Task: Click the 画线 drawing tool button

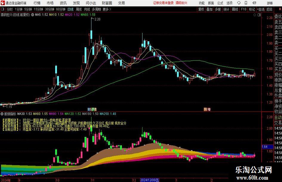Action: click(235, 9)
